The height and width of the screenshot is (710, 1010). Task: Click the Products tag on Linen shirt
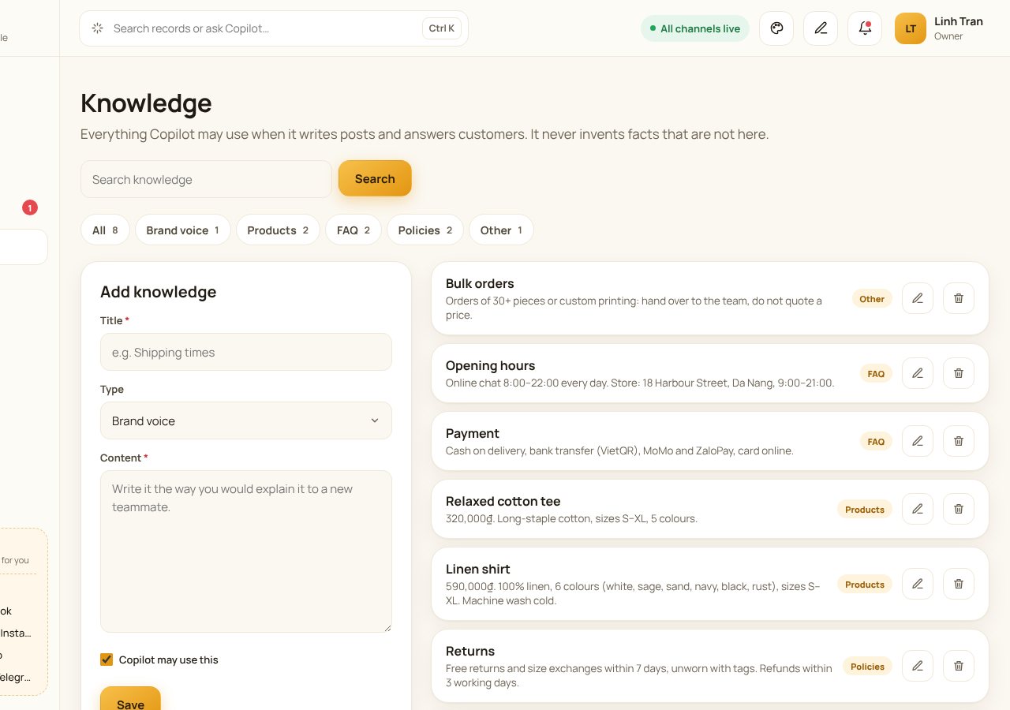tap(865, 585)
